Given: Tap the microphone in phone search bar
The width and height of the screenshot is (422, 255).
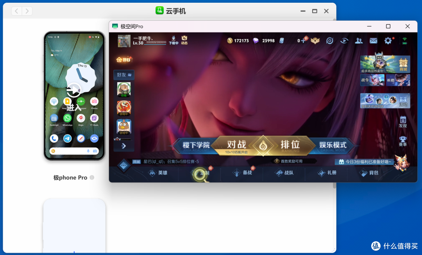Looking at the screenshot, I should [88, 151].
